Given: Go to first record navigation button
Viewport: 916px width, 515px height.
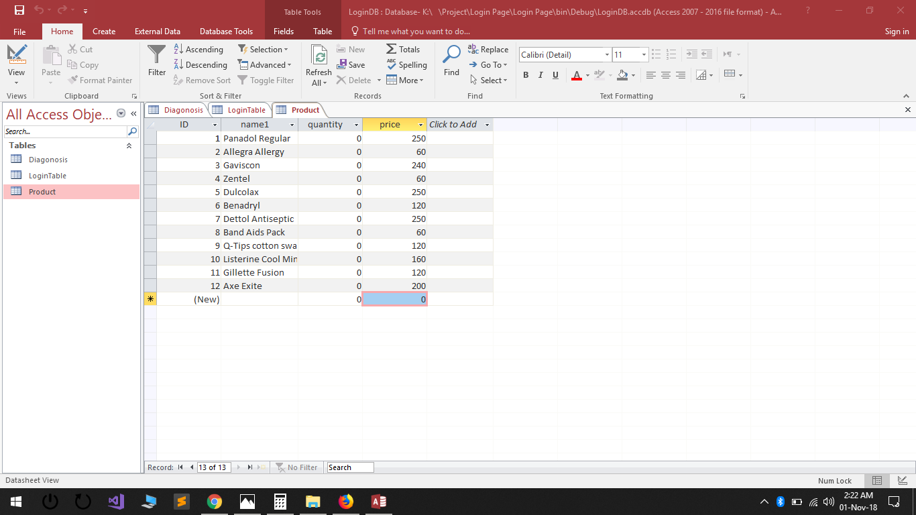Looking at the screenshot, I should coord(180,467).
